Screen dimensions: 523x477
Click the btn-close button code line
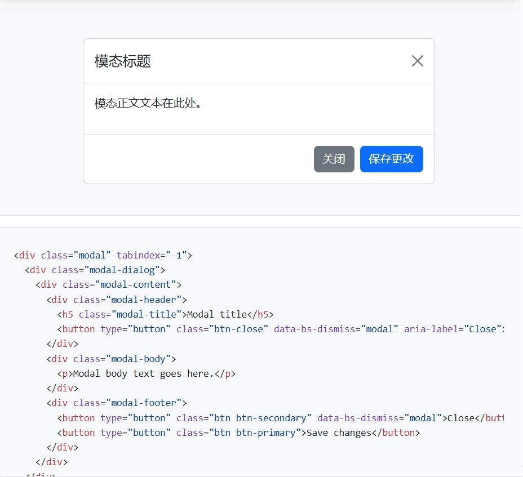coord(281,329)
